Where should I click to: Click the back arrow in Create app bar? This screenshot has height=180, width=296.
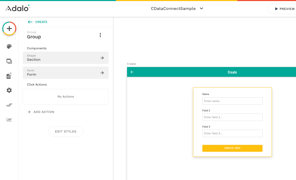[132, 72]
